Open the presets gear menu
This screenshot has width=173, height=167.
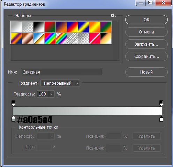(x=113, y=15)
